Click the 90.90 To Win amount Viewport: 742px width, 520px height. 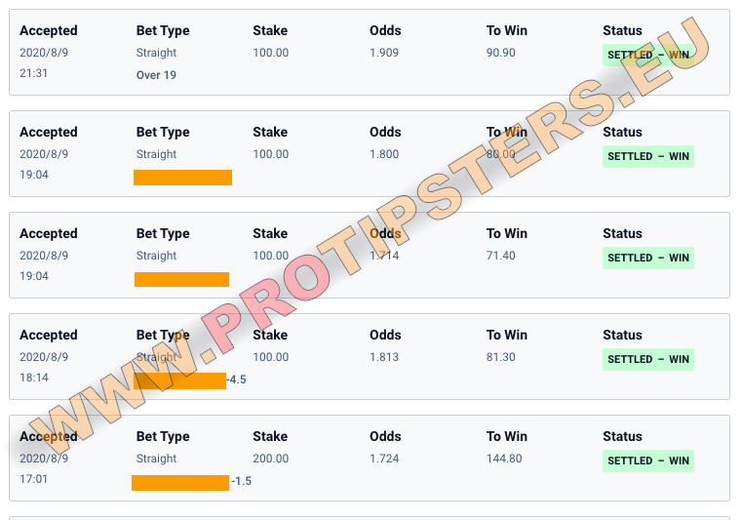500,53
